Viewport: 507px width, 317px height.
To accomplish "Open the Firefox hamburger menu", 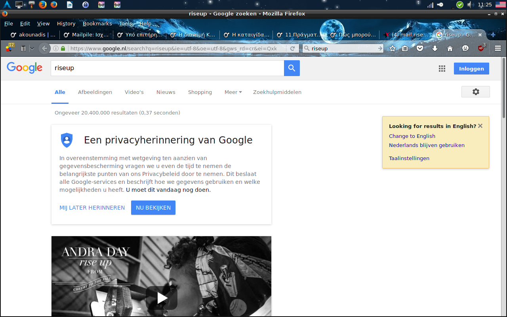I will (498, 48).
